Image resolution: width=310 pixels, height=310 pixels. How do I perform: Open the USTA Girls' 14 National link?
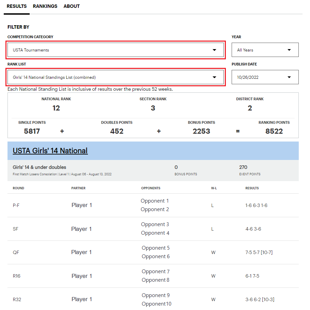coord(50,151)
